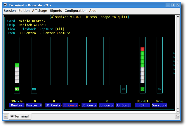Click the terminal icon on the Terminal tab

tap(12, 116)
